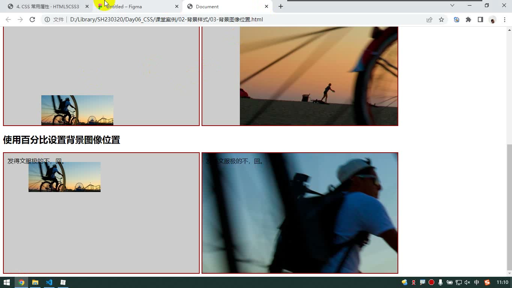512x288 pixels.
Task: Click the Sogou input method tray icon
Action: coord(487,282)
